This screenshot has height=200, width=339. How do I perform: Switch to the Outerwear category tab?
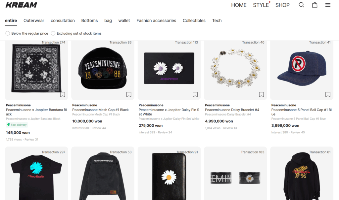[34, 20]
